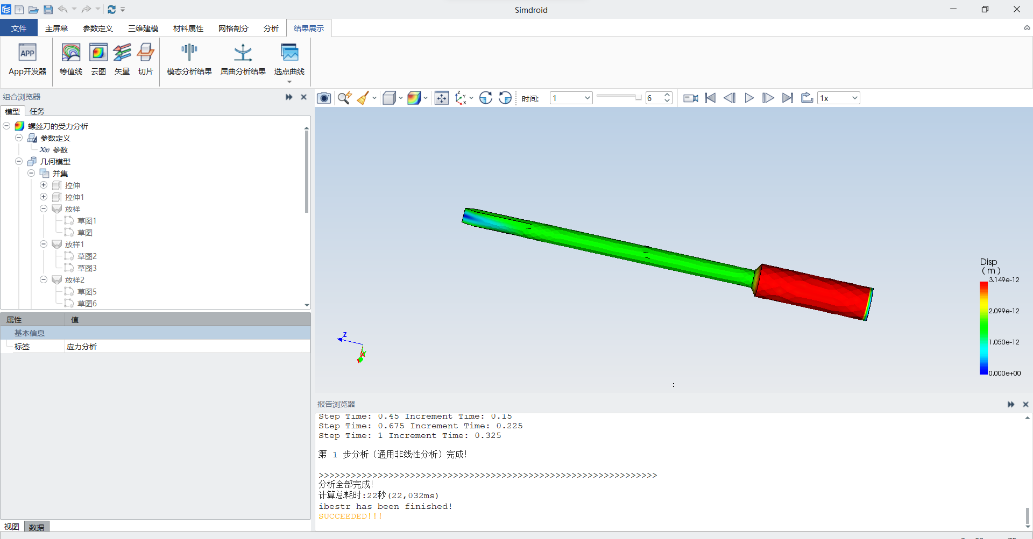The width and height of the screenshot is (1033, 539).
Task: Jump to the last animation frame
Action: point(788,98)
